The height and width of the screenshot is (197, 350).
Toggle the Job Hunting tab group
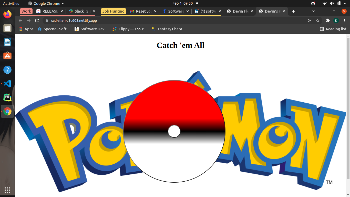coord(114,11)
